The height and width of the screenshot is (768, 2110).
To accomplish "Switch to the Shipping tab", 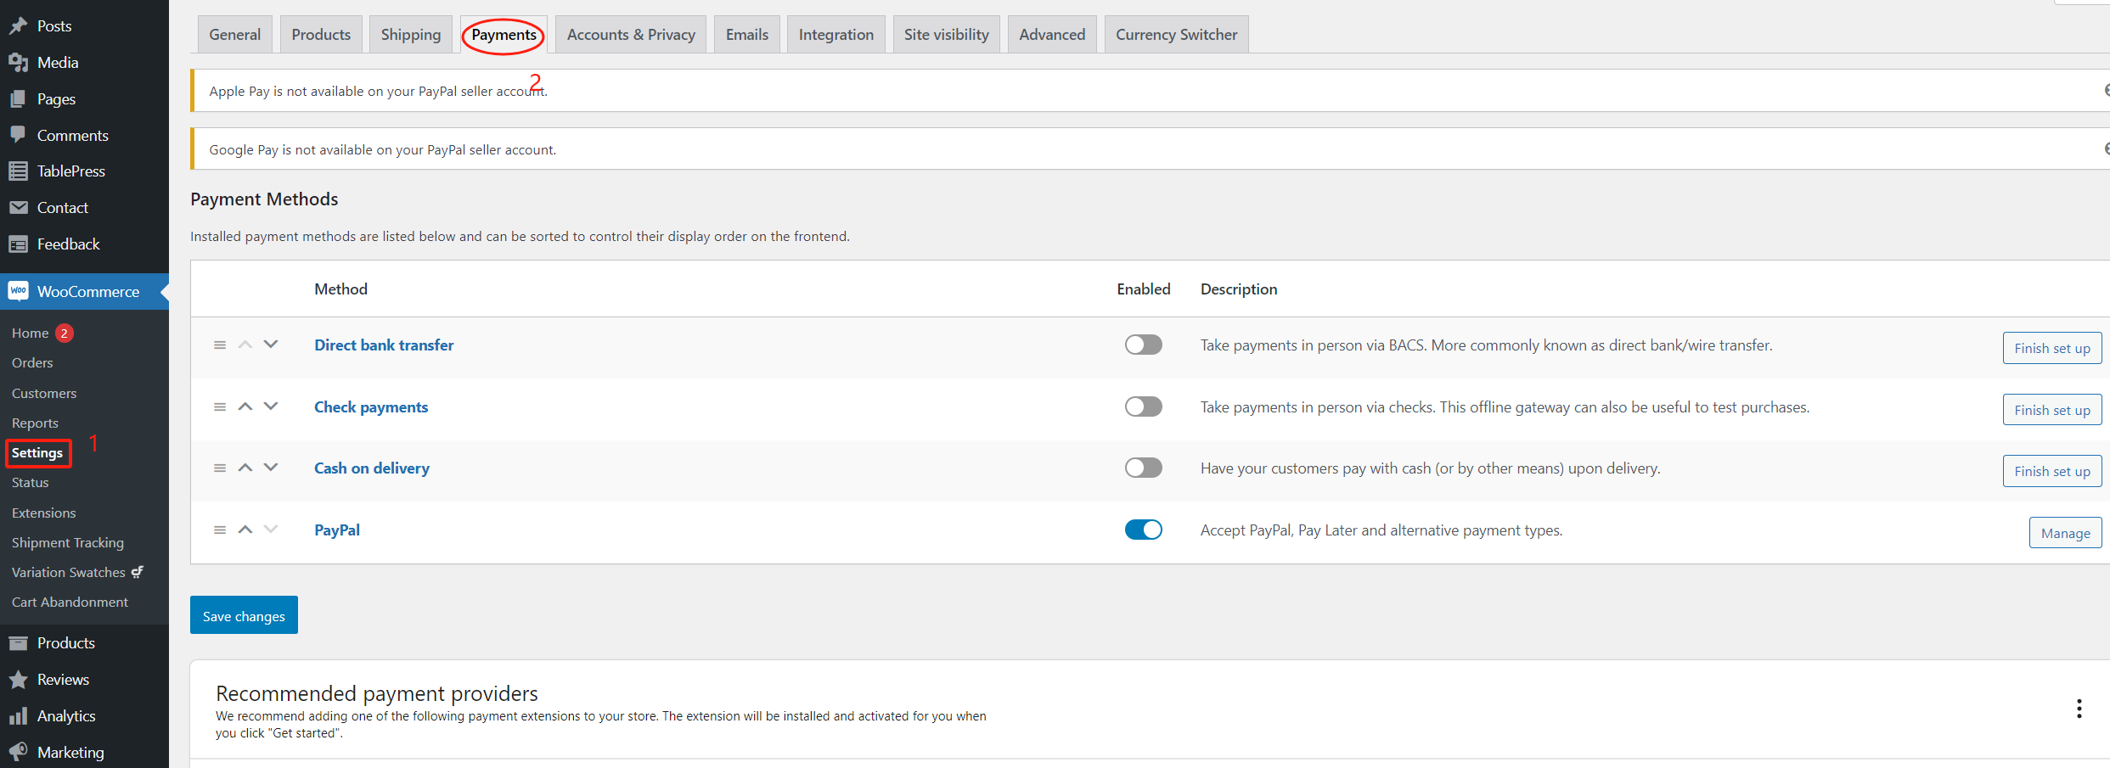I will pos(411,35).
